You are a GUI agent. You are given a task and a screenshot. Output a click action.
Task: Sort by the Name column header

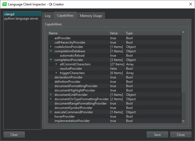78,33
